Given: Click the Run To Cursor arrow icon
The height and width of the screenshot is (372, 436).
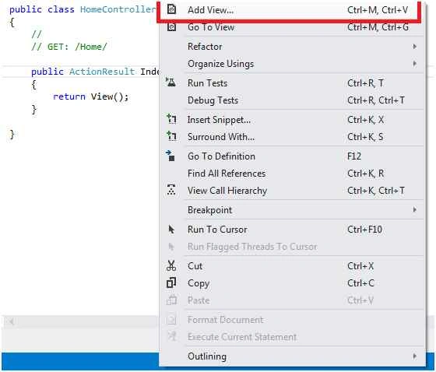Looking at the screenshot, I should pos(171,229).
